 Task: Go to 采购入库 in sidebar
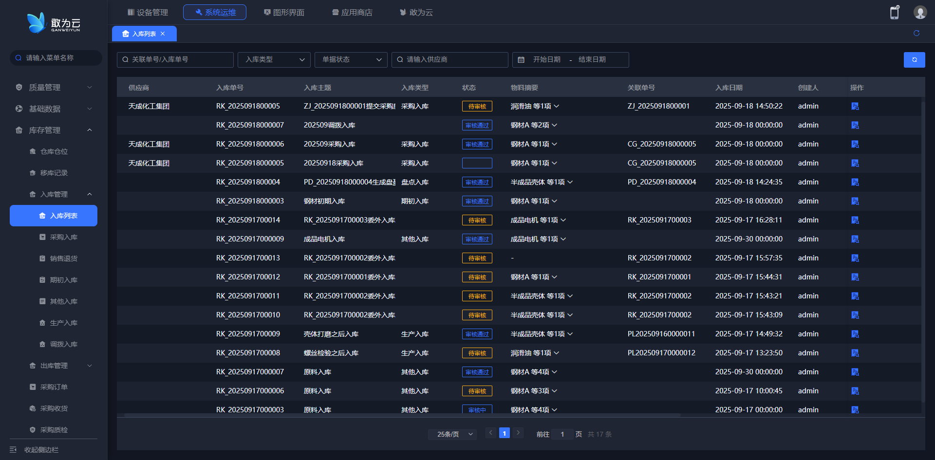(x=63, y=237)
